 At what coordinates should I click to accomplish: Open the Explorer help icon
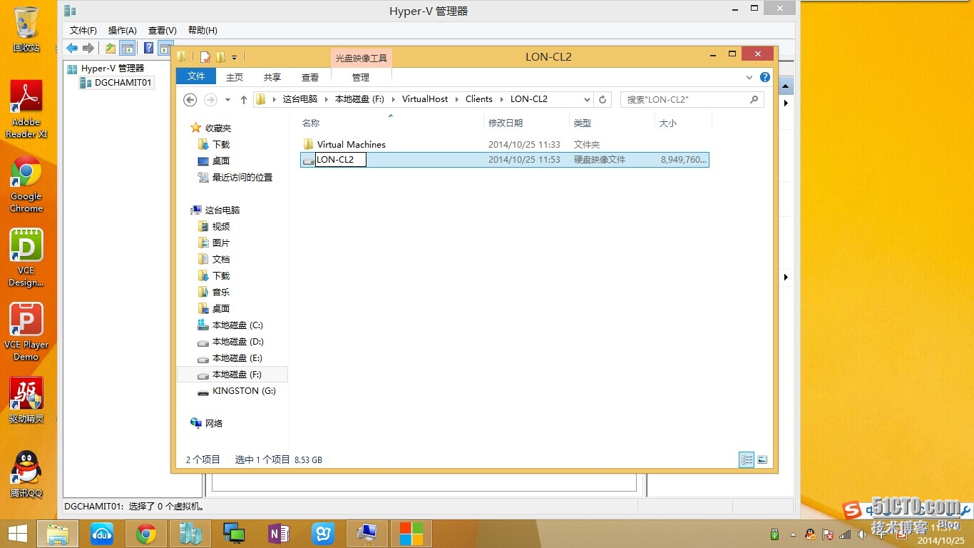click(765, 77)
